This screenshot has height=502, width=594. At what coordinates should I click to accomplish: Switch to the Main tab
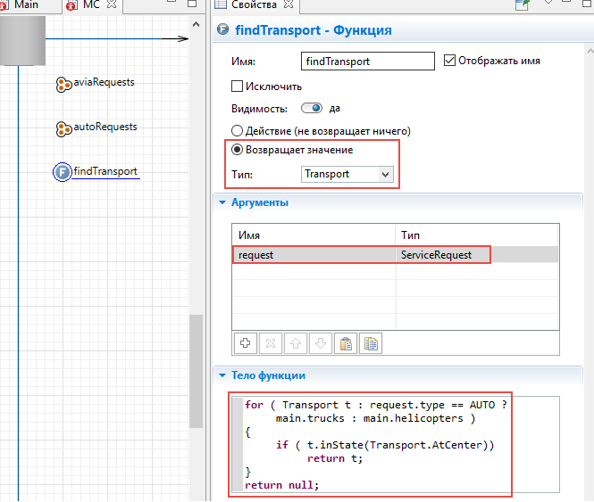[26, 5]
